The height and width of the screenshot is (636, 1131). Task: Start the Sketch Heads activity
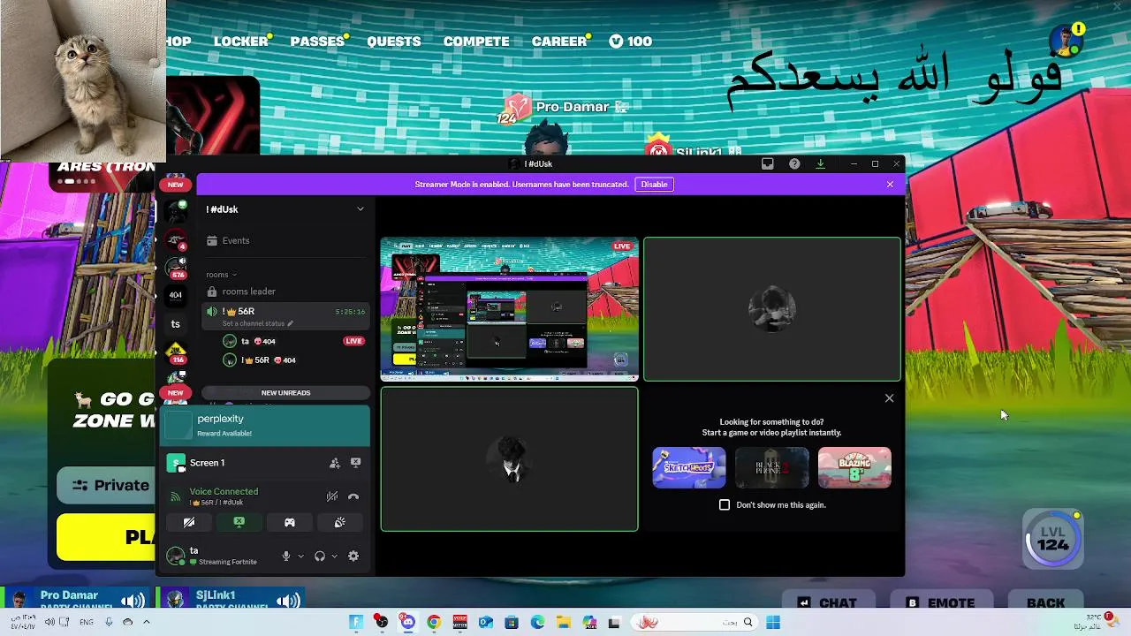coord(688,467)
